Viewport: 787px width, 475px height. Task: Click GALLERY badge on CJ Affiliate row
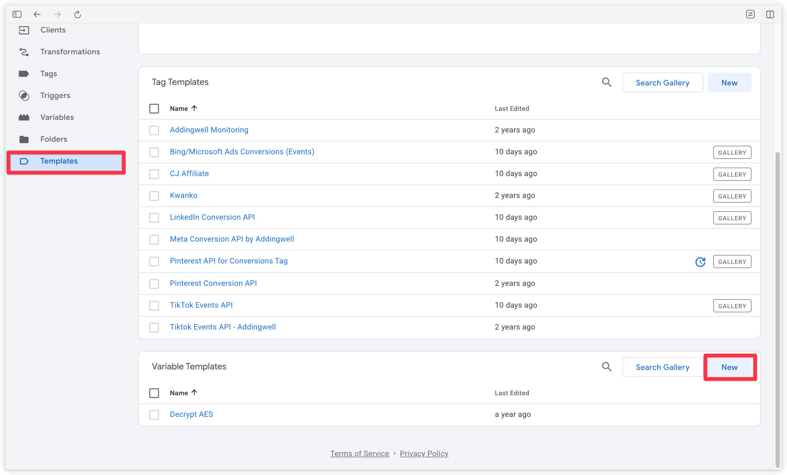tap(732, 174)
